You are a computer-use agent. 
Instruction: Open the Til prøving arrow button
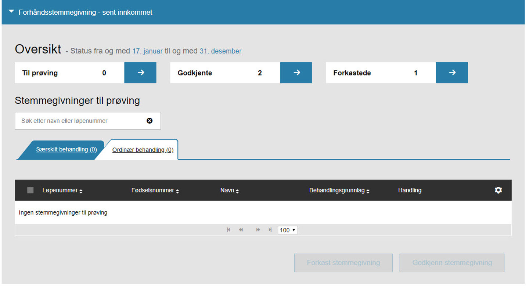(140, 73)
